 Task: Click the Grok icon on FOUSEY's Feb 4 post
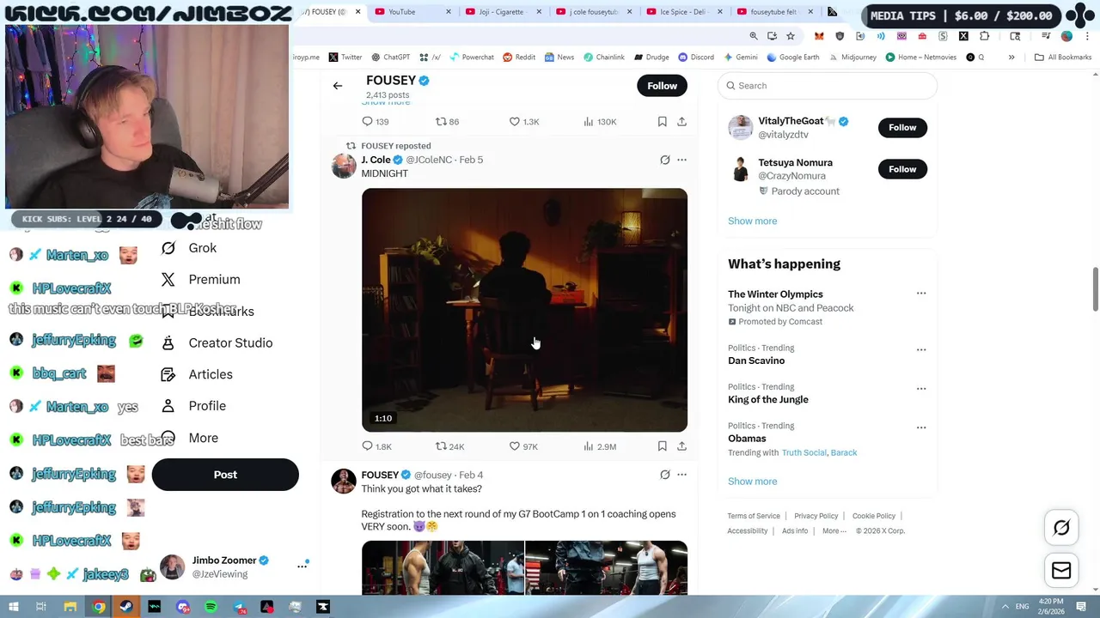pos(664,475)
